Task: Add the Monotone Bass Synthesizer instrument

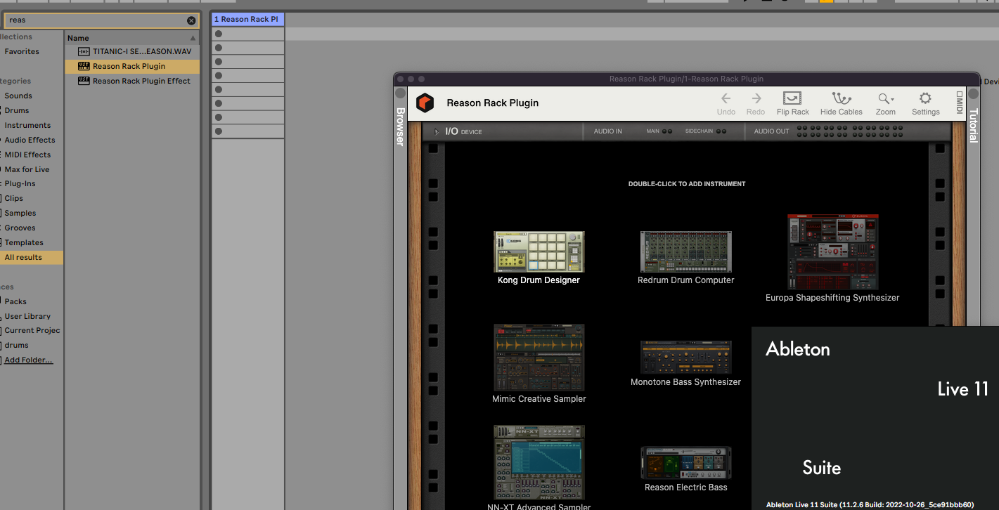Action: [x=685, y=358]
